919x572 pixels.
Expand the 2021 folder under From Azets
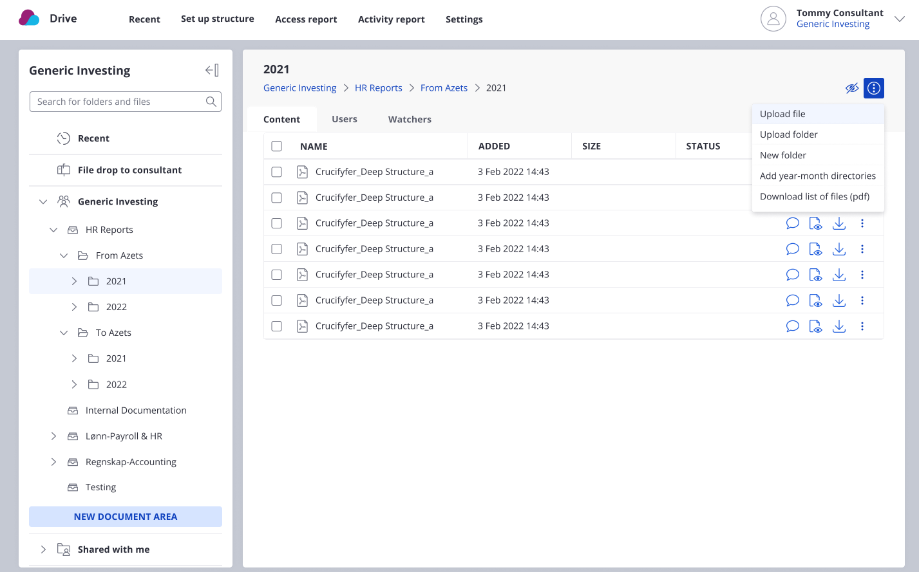coord(74,281)
